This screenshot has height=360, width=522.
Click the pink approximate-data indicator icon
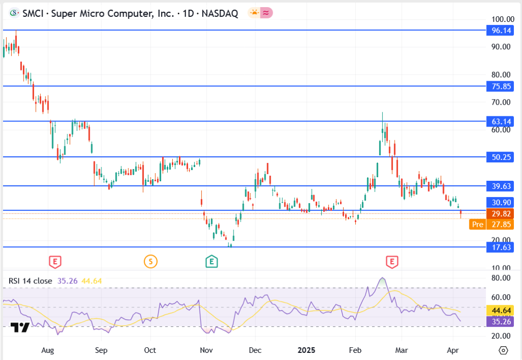pyautogui.click(x=266, y=13)
